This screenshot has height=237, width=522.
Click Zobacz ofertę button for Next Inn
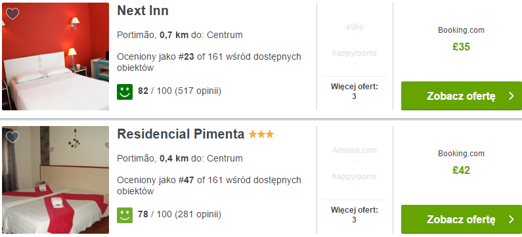pyautogui.click(x=462, y=96)
